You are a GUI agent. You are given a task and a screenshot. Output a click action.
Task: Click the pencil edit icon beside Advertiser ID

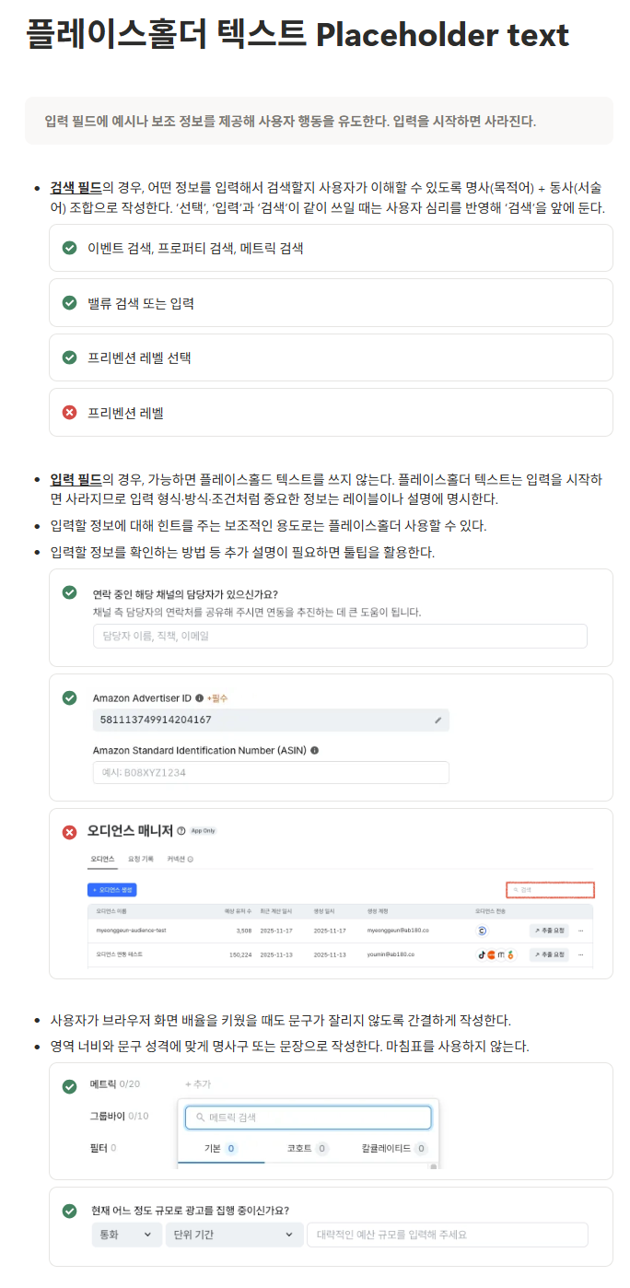coord(438,720)
